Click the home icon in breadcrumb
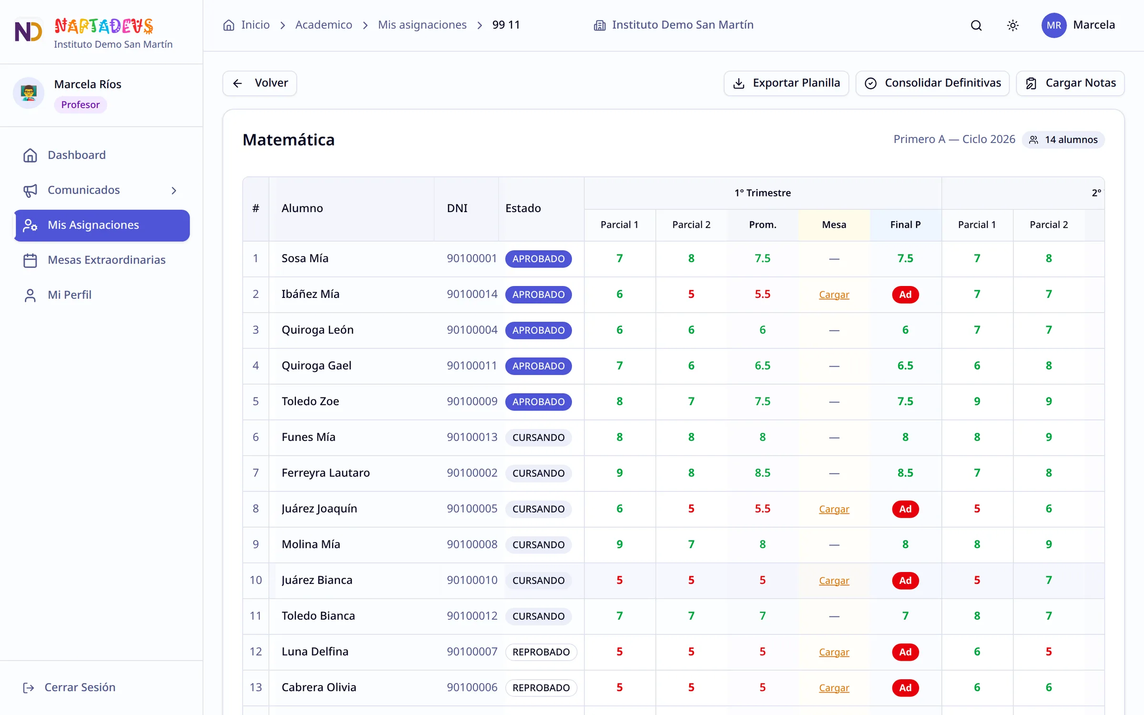This screenshot has width=1144, height=715. pyautogui.click(x=229, y=25)
